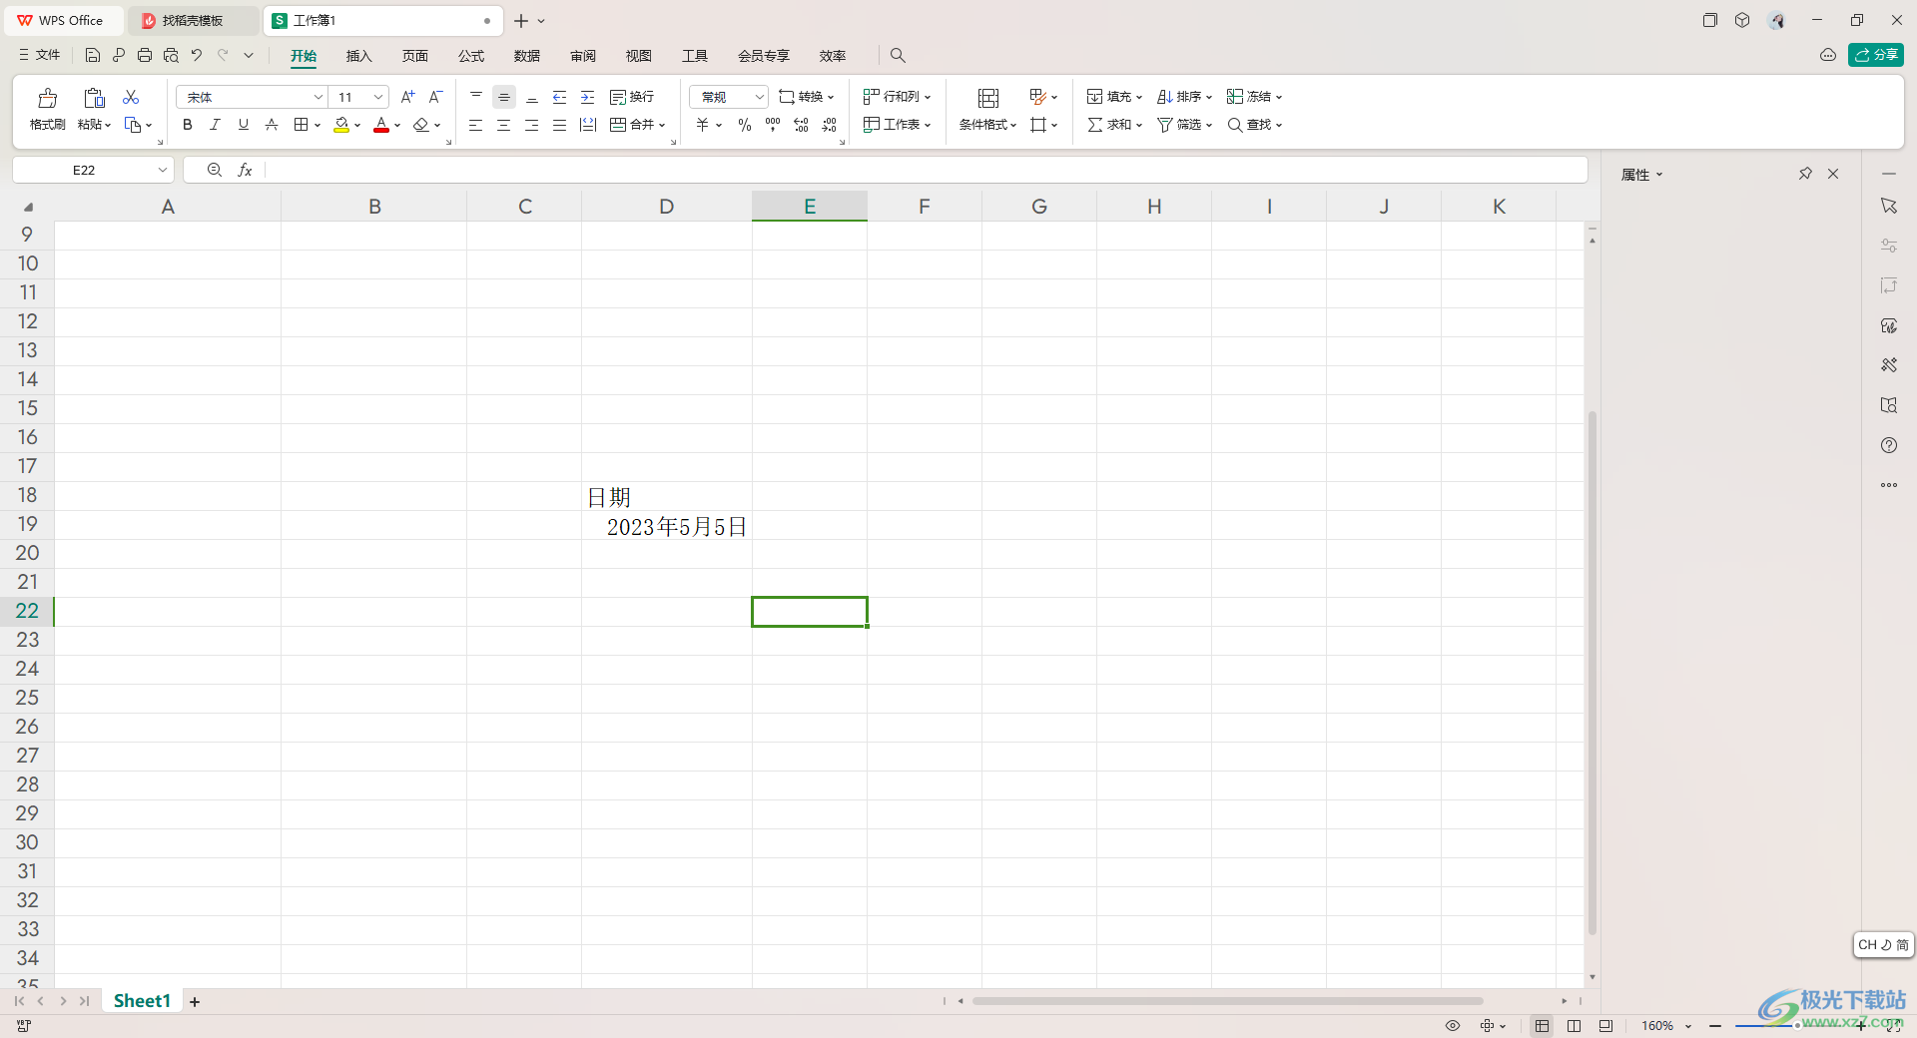Click the 查找 find button
1917x1038 pixels.
[1254, 125]
